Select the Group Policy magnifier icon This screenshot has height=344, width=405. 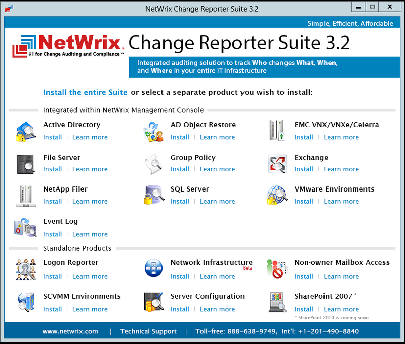154,163
